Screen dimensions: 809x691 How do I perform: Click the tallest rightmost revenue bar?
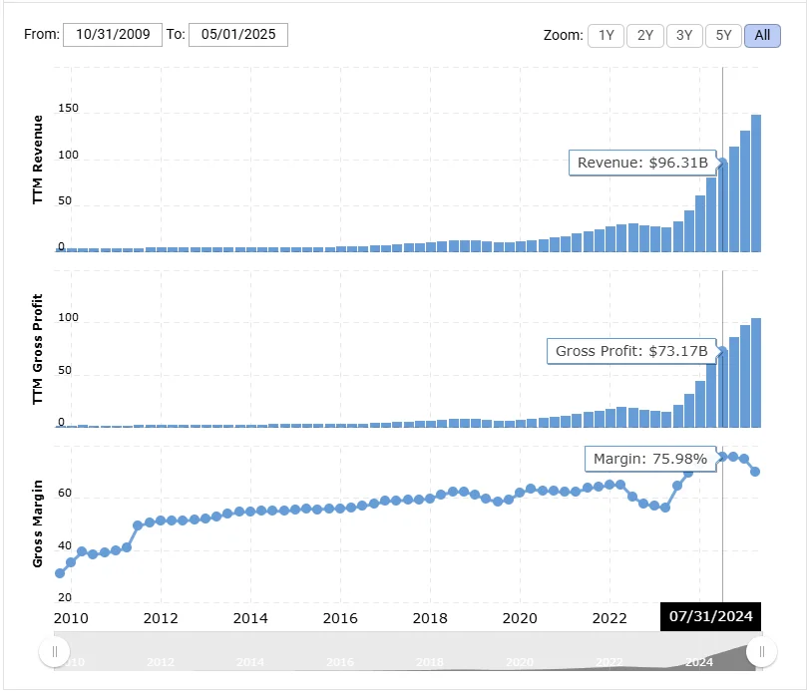pos(756,184)
